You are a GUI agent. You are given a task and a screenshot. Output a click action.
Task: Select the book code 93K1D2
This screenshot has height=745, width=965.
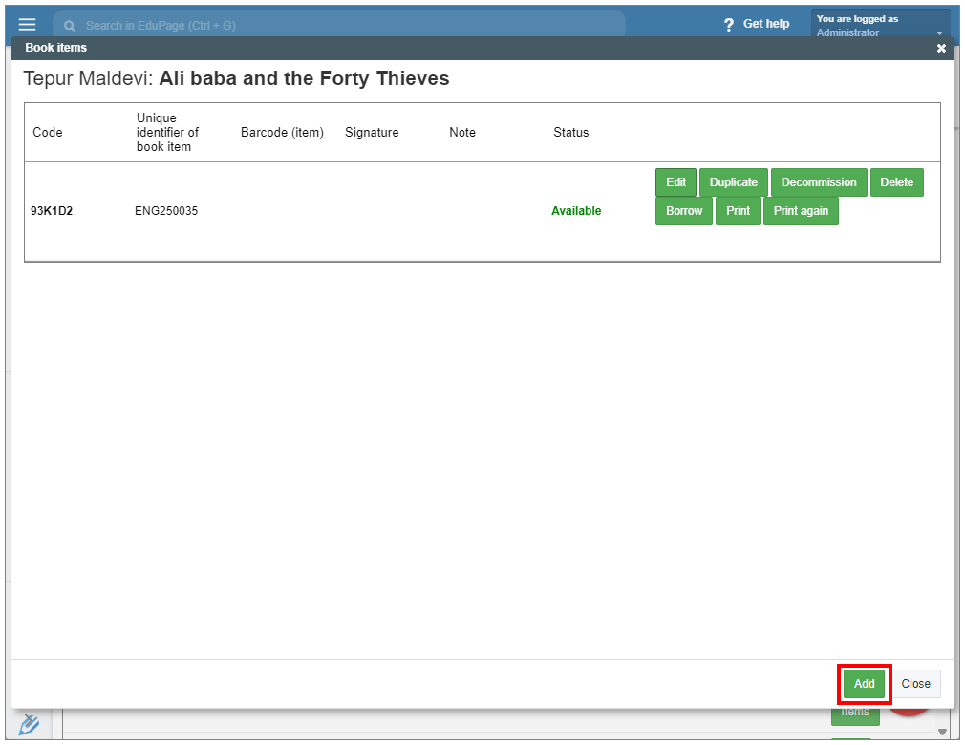point(52,211)
